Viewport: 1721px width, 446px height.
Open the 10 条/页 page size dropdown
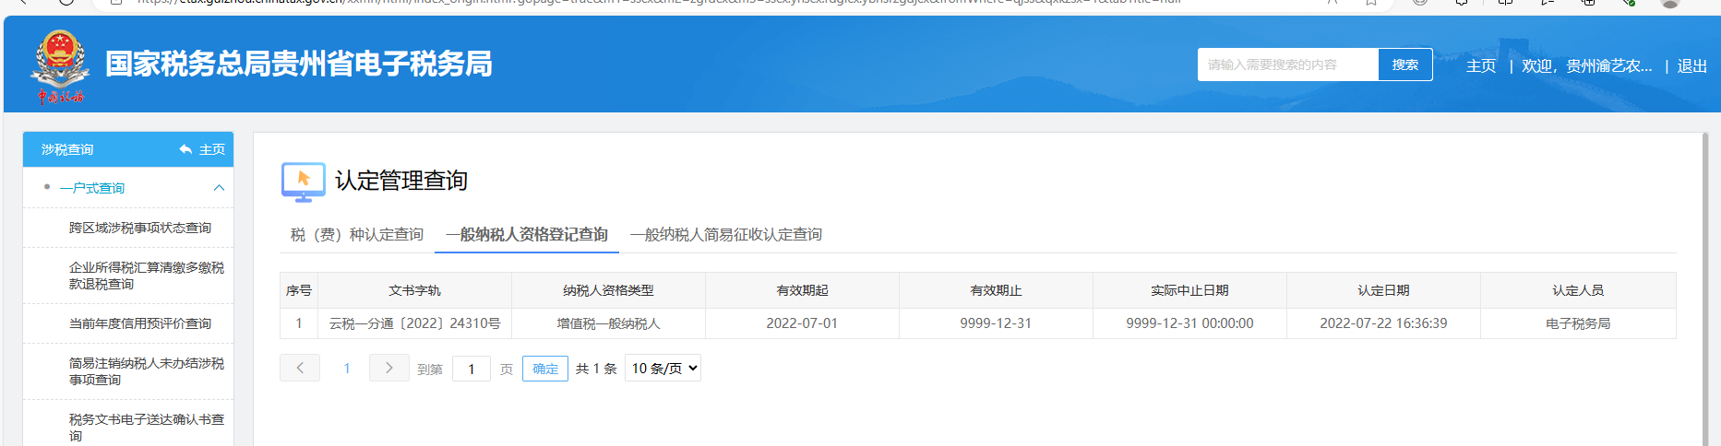click(663, 368)
